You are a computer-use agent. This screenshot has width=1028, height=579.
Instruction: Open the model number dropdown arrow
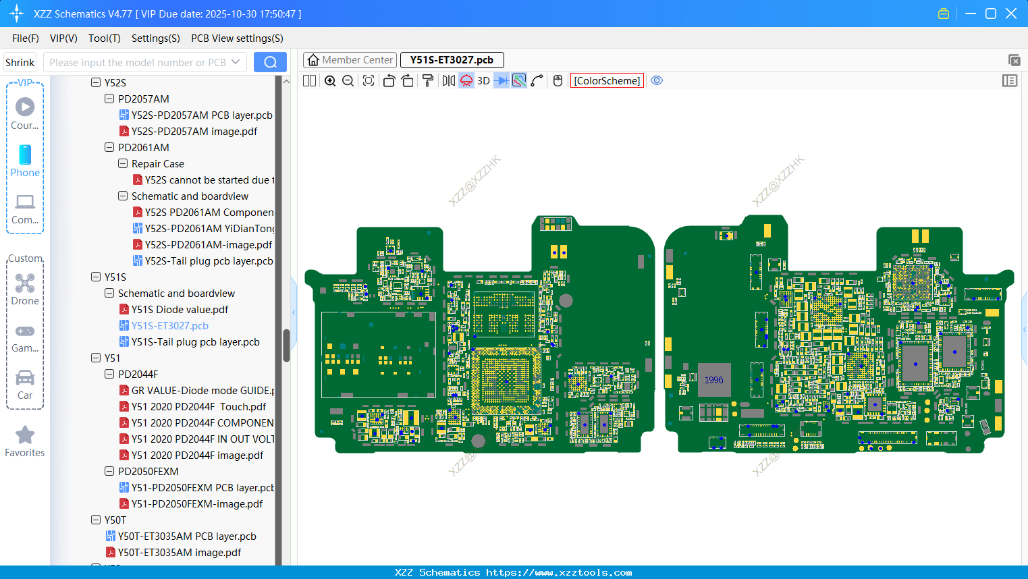236,62
